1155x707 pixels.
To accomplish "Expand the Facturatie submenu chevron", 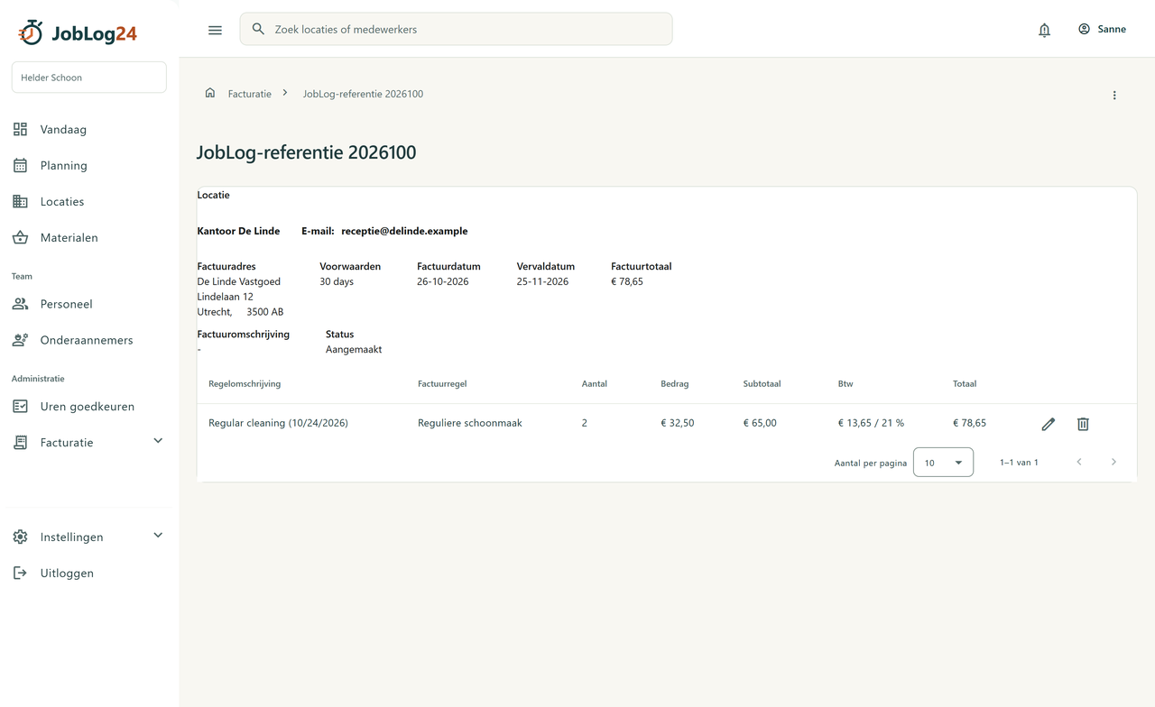I will (x=158, y=441).
